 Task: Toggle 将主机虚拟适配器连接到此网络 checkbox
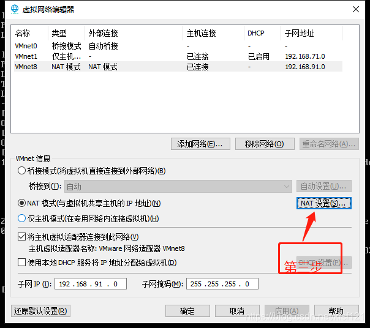pos(21,237)
